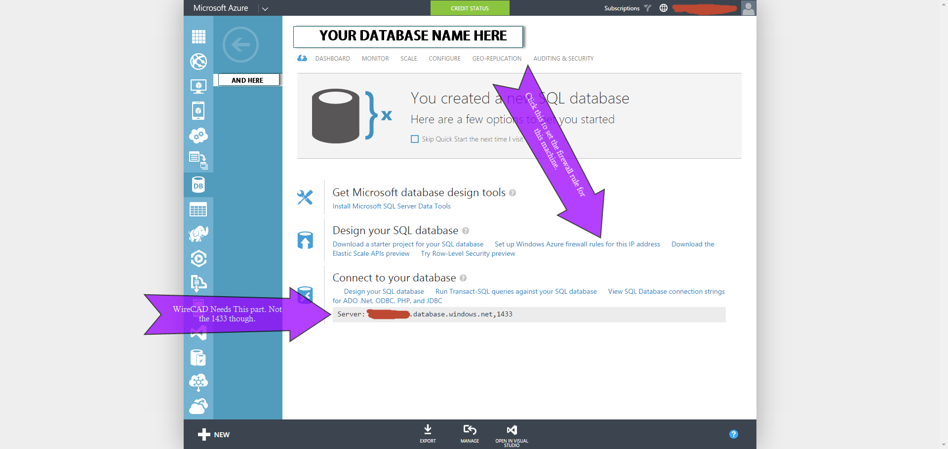The width and height of the screenshot is (948, 449).
Task: Switch to the Configure tab
Action: coord(444,58)
